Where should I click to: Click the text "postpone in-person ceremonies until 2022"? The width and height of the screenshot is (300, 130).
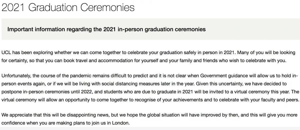(x=47, y=92)
